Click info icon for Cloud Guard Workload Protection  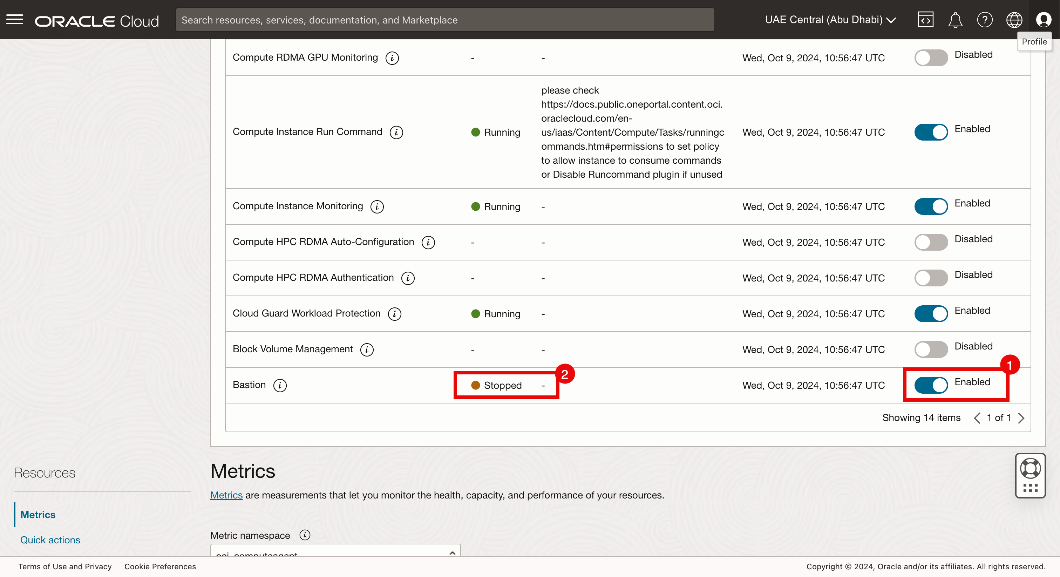coord(394,314)
